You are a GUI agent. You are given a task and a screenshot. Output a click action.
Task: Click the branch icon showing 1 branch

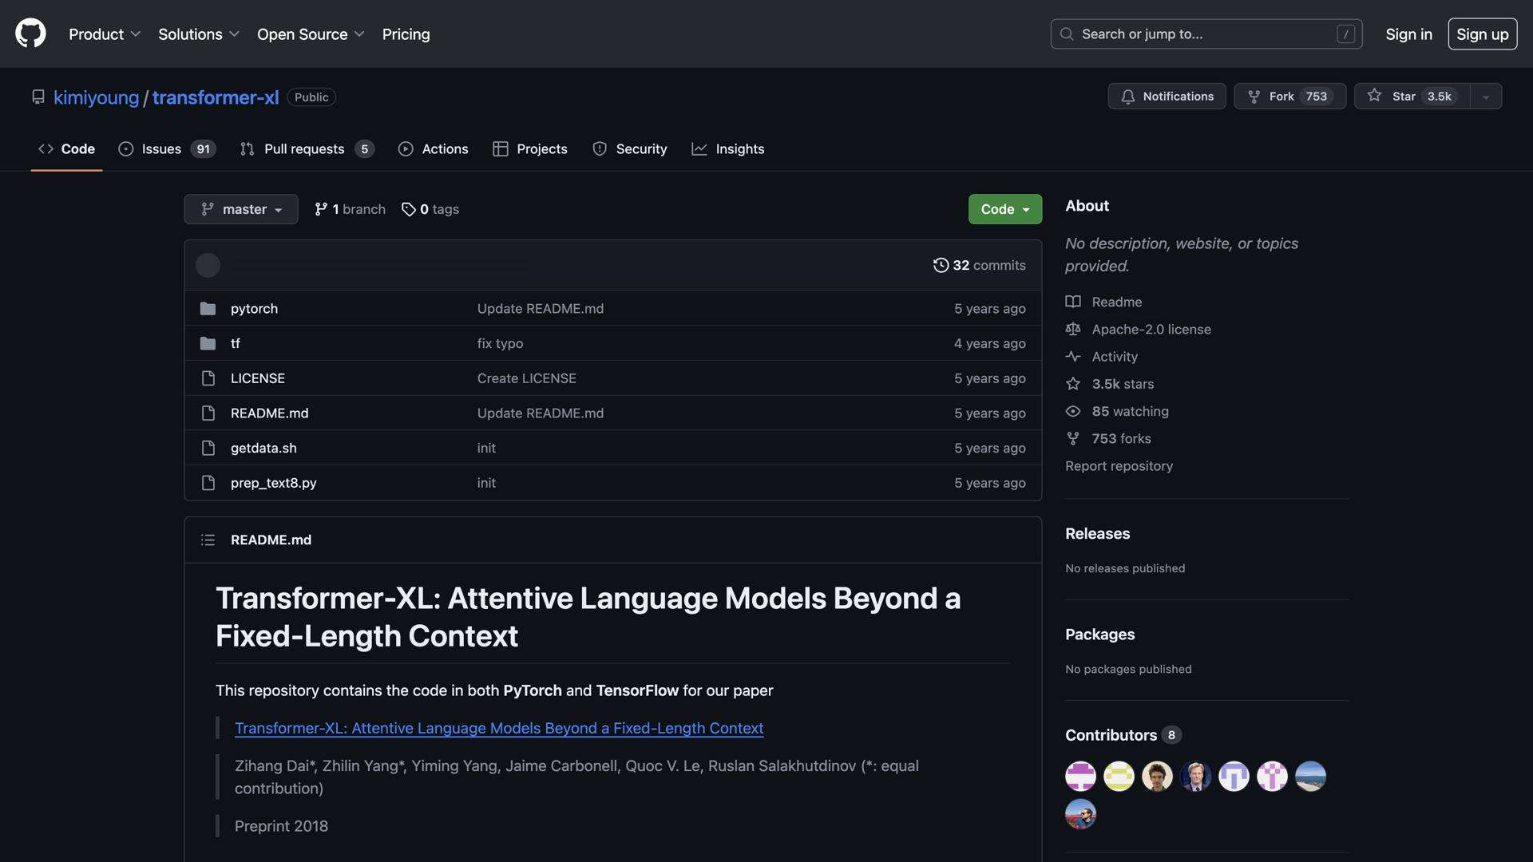click(321, 209)
